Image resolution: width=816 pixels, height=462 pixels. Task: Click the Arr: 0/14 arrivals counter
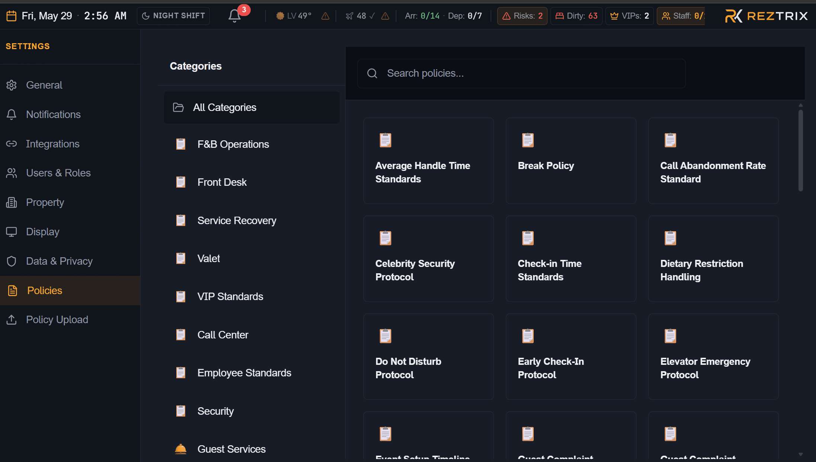[422, 16]
